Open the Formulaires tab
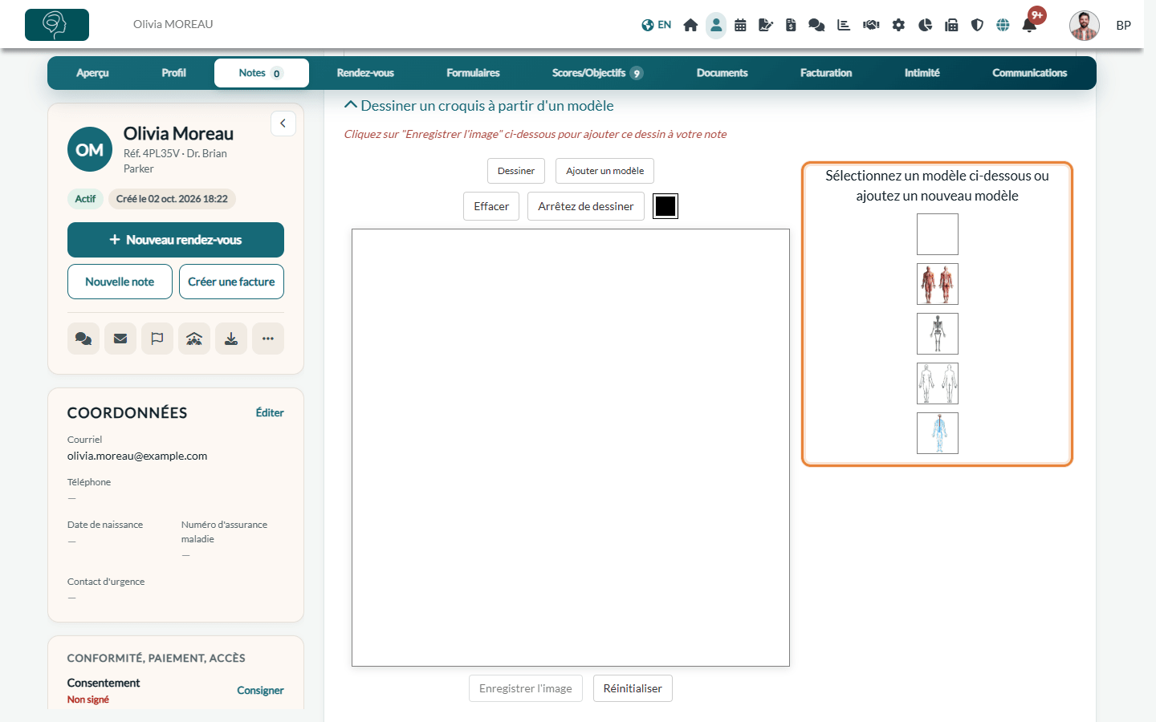 [x=474, y=73]
